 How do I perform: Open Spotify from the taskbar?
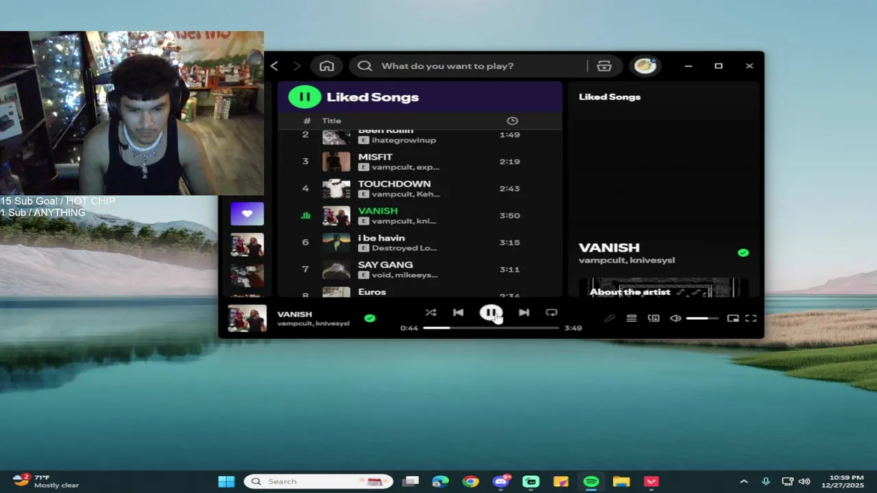pyautogui.click(x=591, y=481)
